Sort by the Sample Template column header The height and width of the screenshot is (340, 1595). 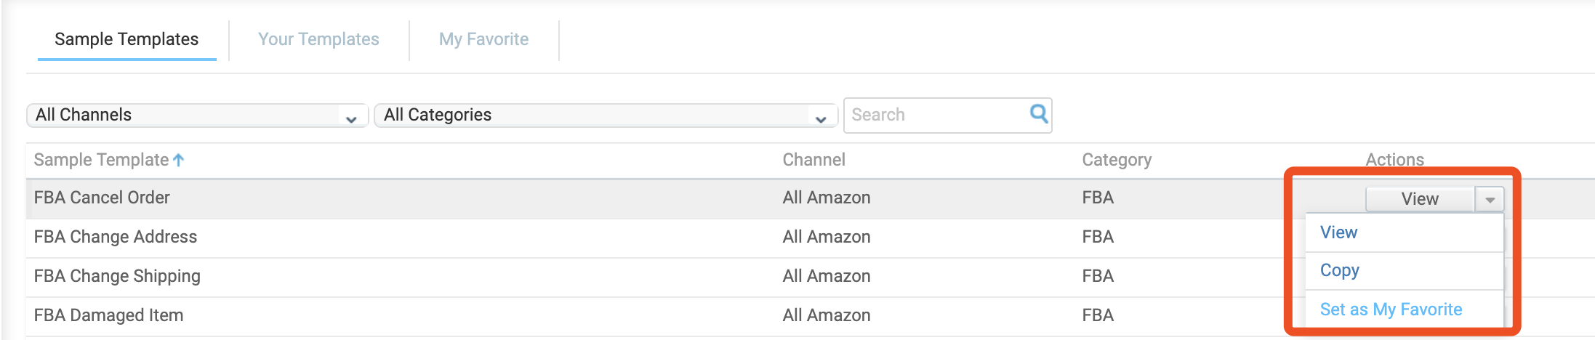[x=101, y=160]
